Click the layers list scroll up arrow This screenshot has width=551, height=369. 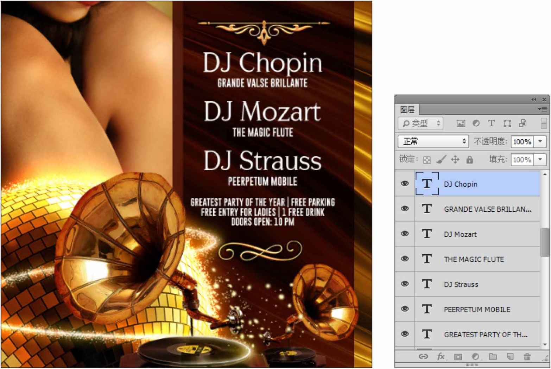point(545,174)
